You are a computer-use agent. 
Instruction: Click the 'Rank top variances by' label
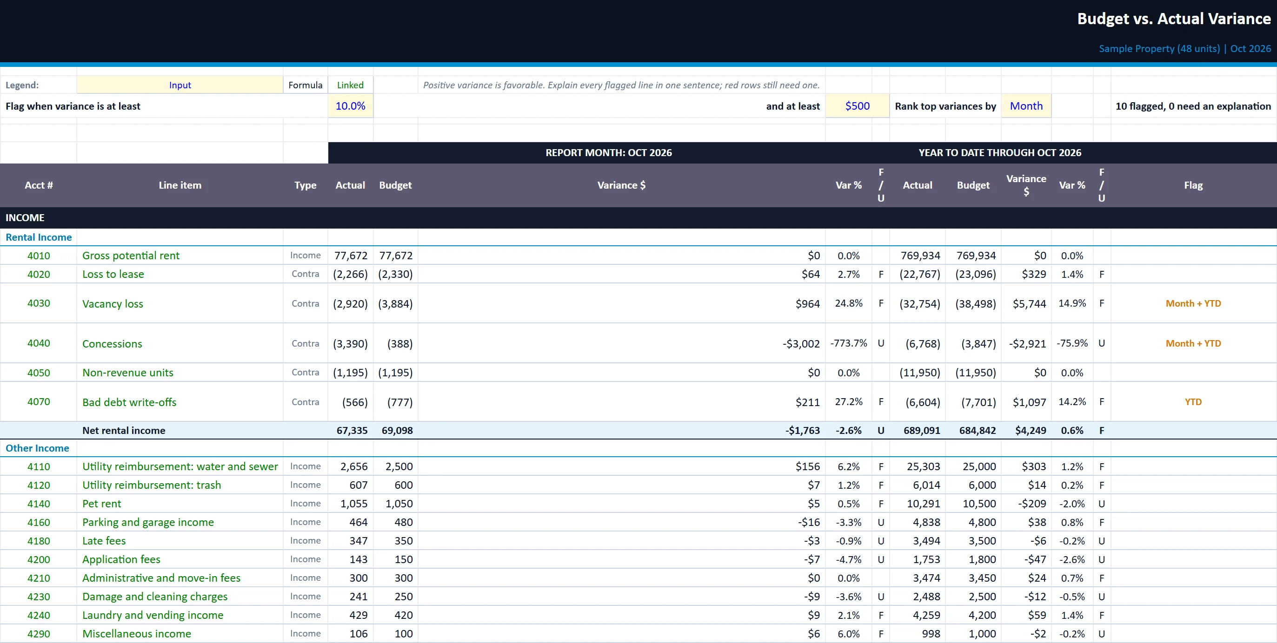point(945,106)
